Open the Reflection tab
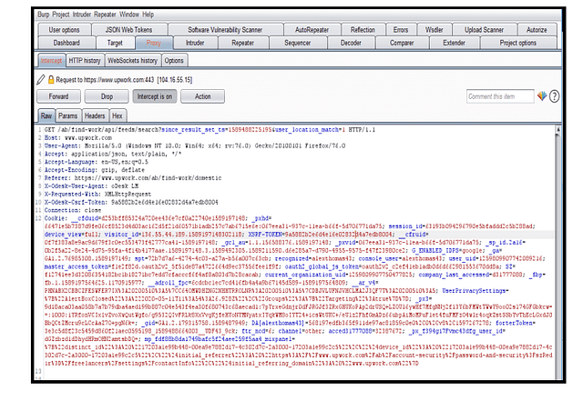Viewport: 583px width, 401px height. 363,30
